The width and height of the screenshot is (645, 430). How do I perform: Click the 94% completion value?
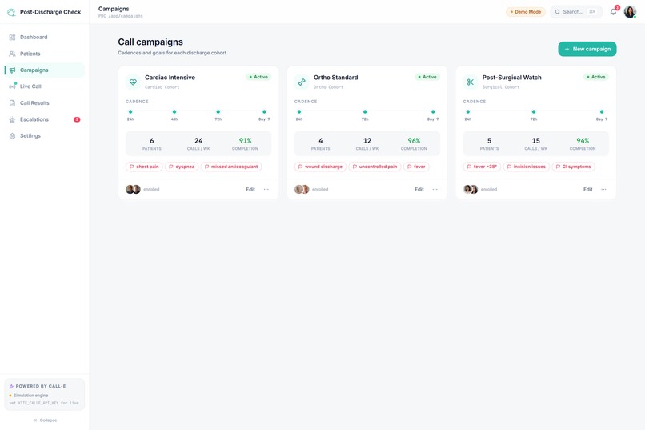[583, 141]
